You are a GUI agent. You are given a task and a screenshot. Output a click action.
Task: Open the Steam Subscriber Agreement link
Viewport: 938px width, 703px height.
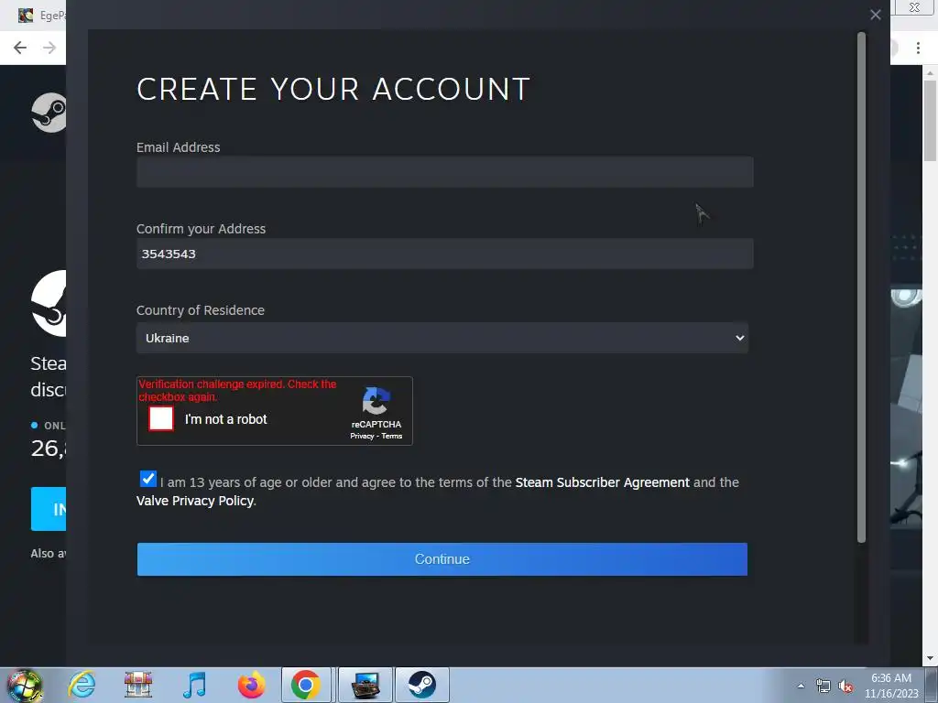point(603,482)
